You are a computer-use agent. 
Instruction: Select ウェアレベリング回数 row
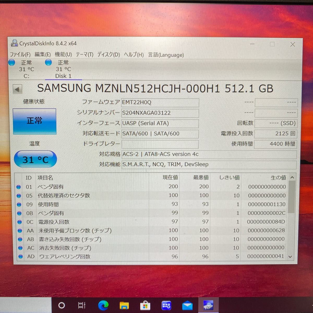(x=151, y=256)
